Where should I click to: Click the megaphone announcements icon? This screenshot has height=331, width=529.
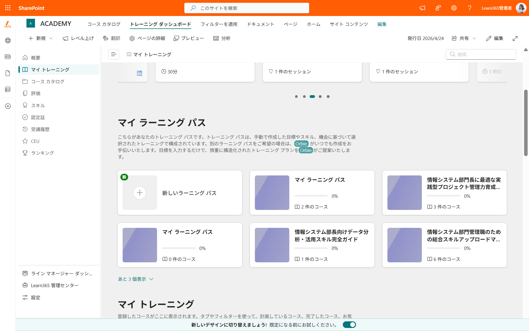(x=422, y=8)
